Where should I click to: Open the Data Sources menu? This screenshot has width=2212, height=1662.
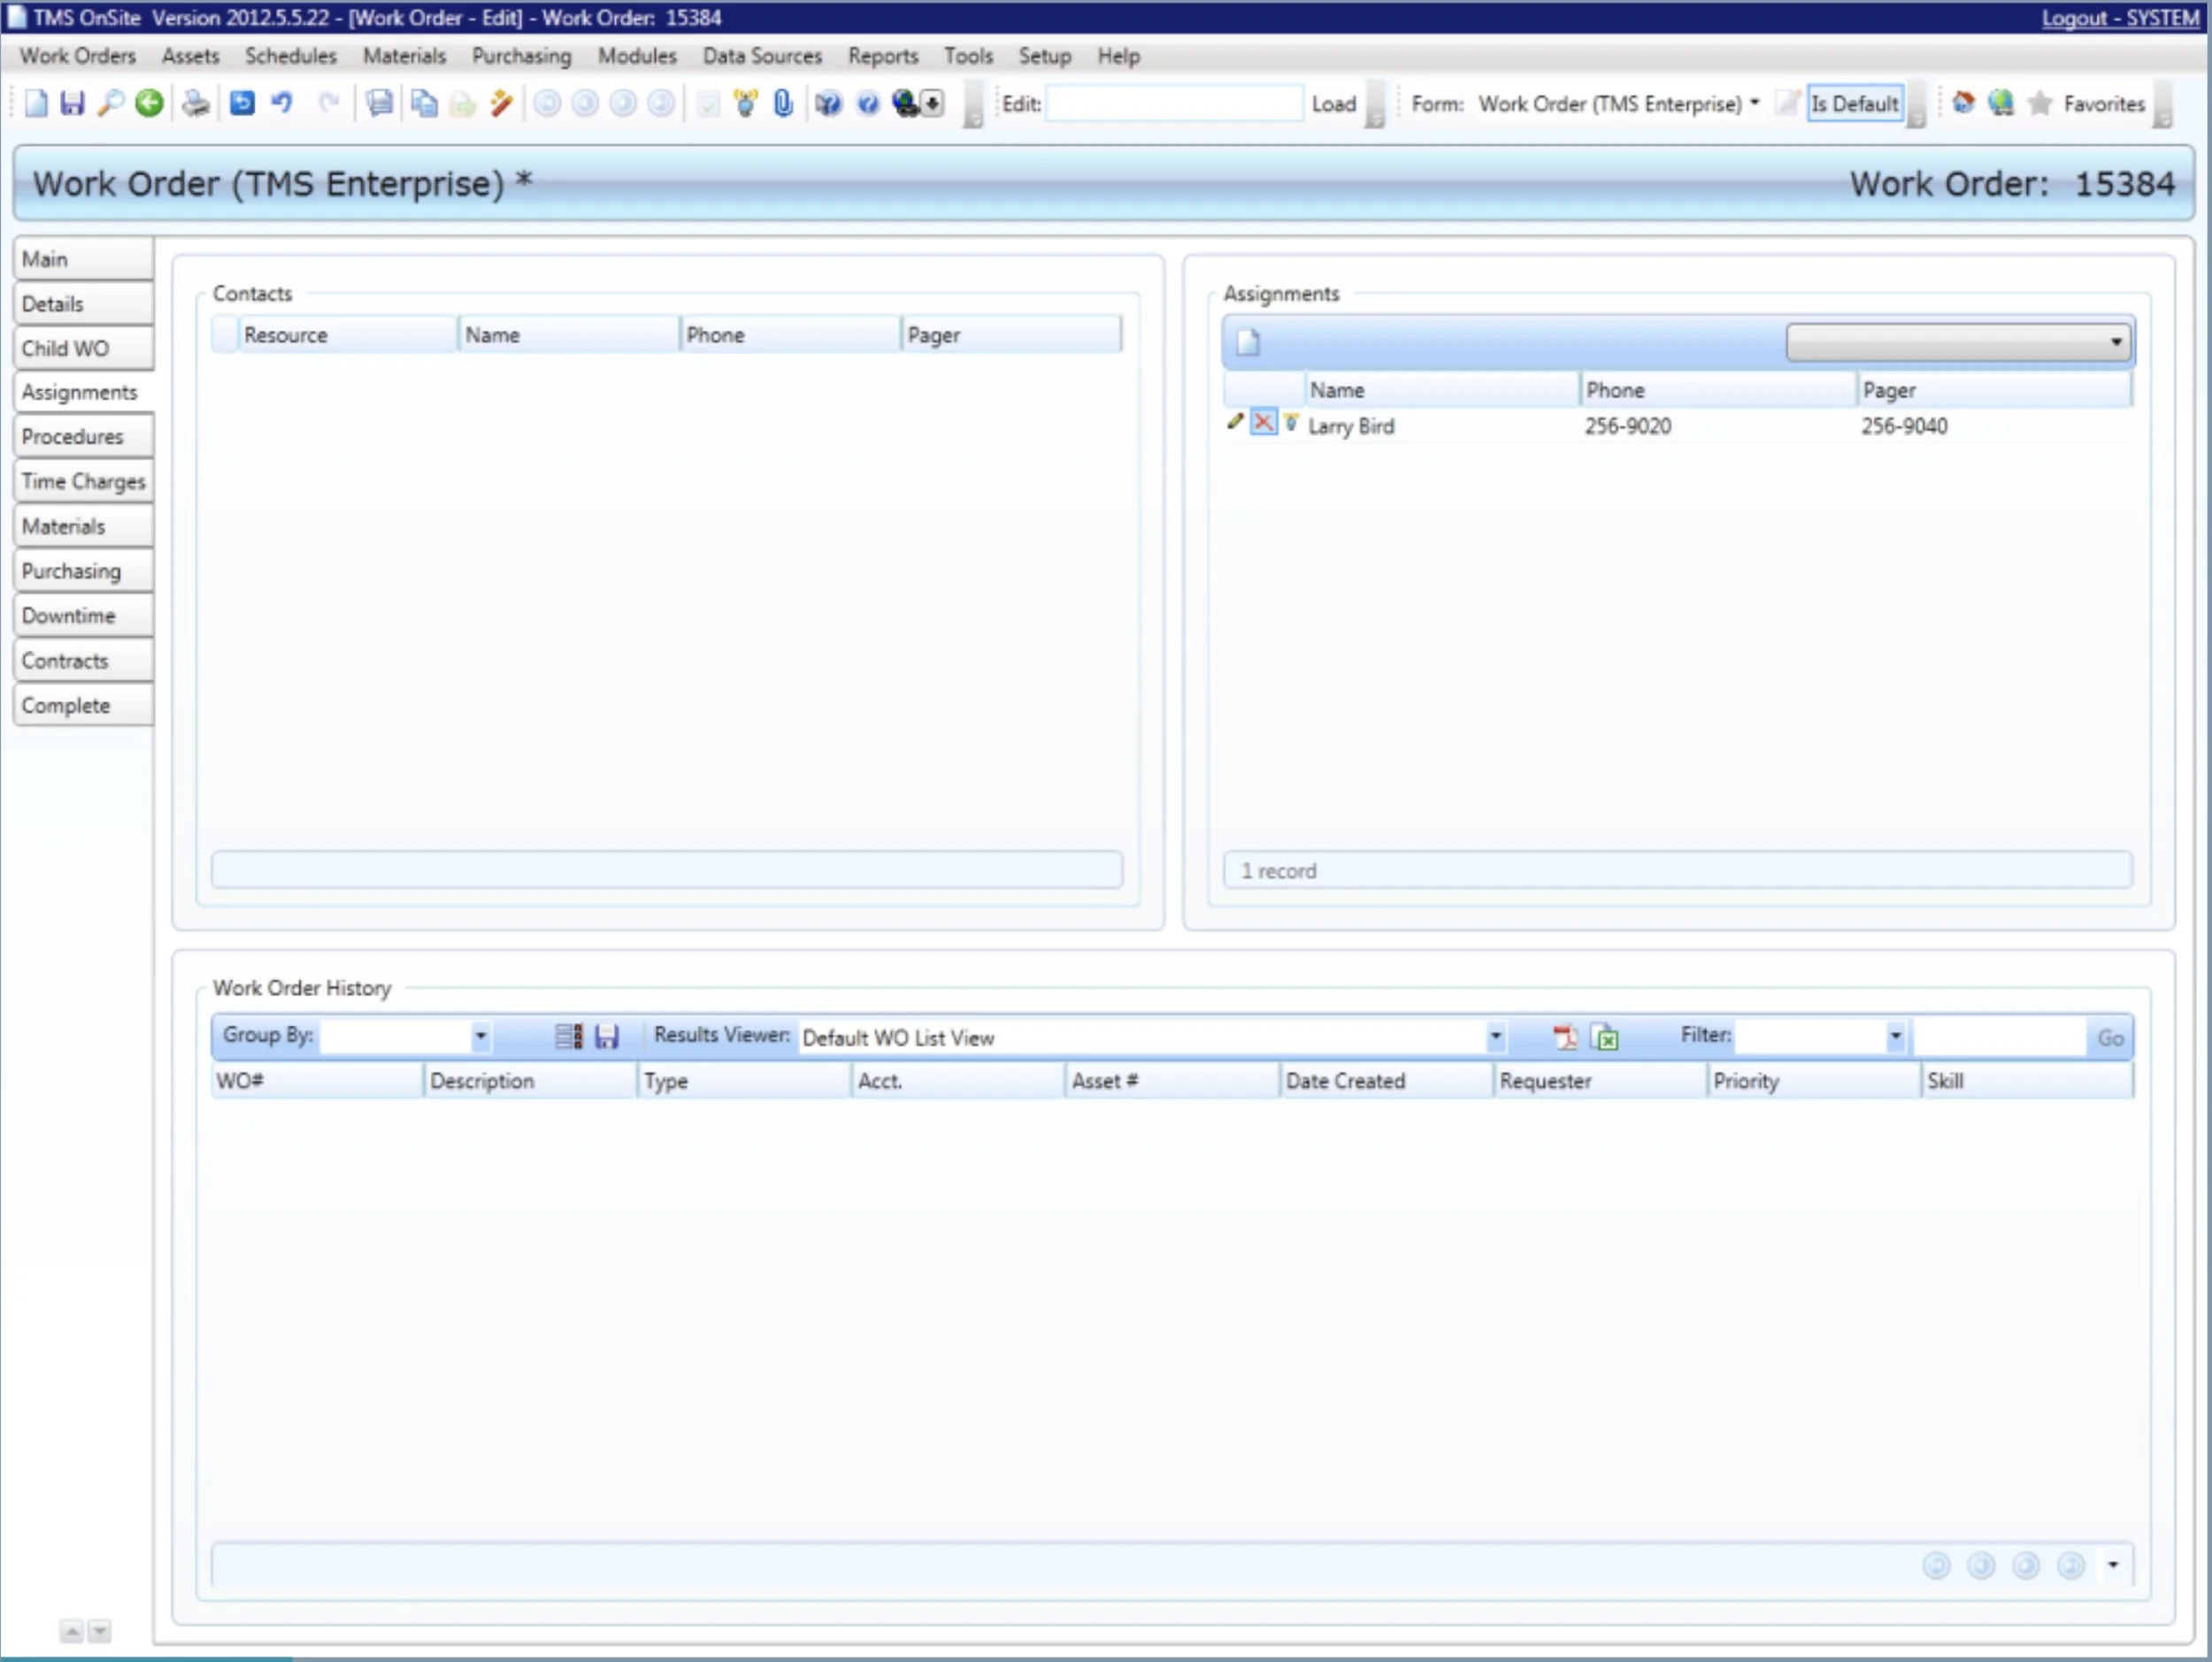pyautogui.click(x=762, y=56)
